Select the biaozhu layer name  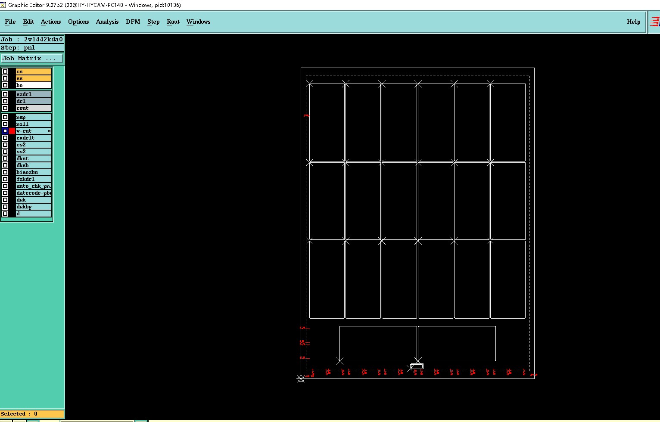click(34, 172)
